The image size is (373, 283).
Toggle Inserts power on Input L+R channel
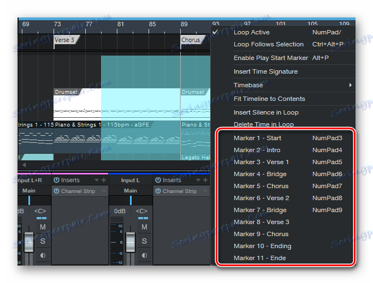56,180
